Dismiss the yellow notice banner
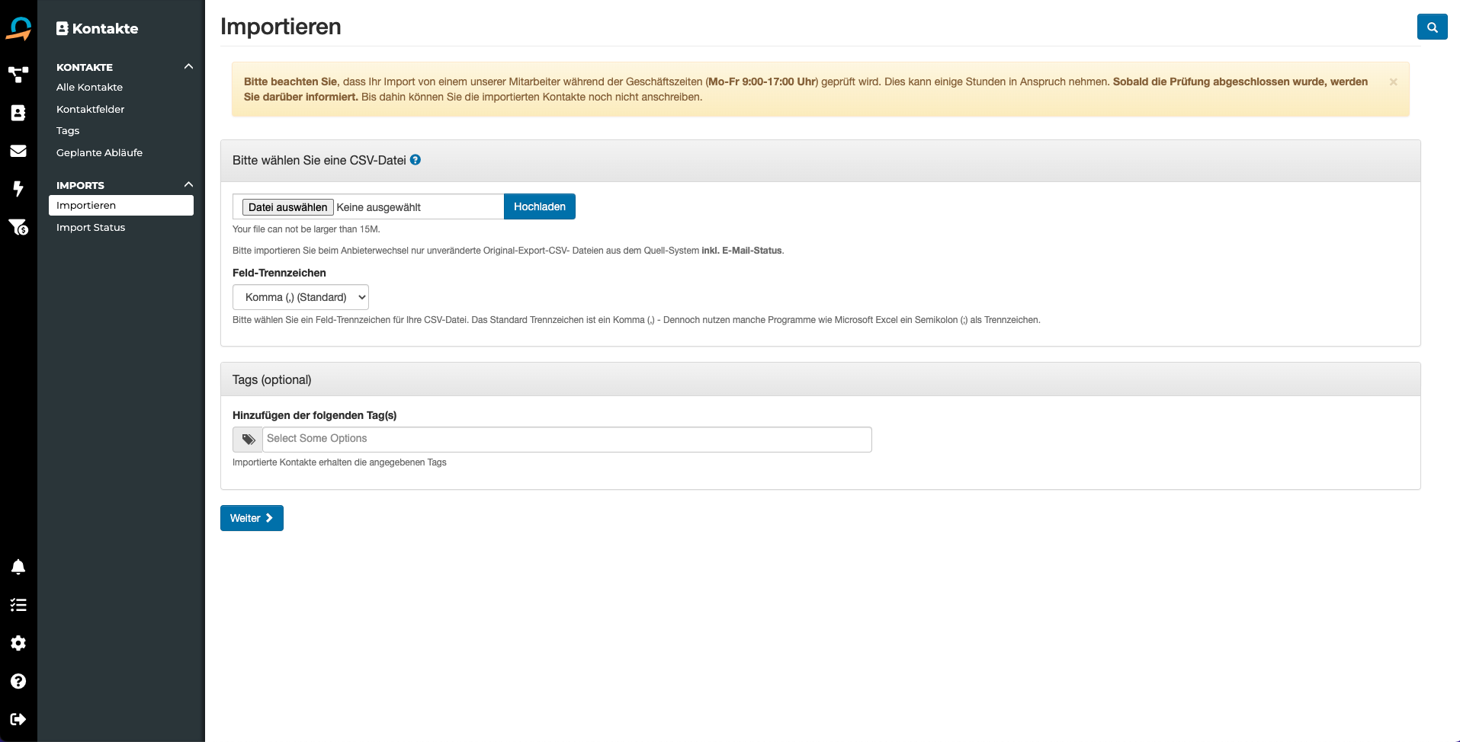1460x742 pixels. pos(1393,82)
